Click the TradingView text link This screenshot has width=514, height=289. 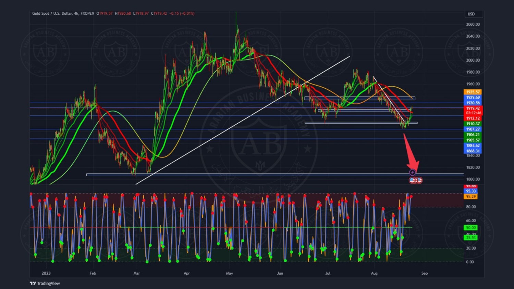pos(48,283)
